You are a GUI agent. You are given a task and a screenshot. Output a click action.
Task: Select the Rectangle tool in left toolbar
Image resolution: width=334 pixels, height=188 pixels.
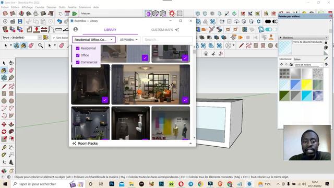point(4,93)
